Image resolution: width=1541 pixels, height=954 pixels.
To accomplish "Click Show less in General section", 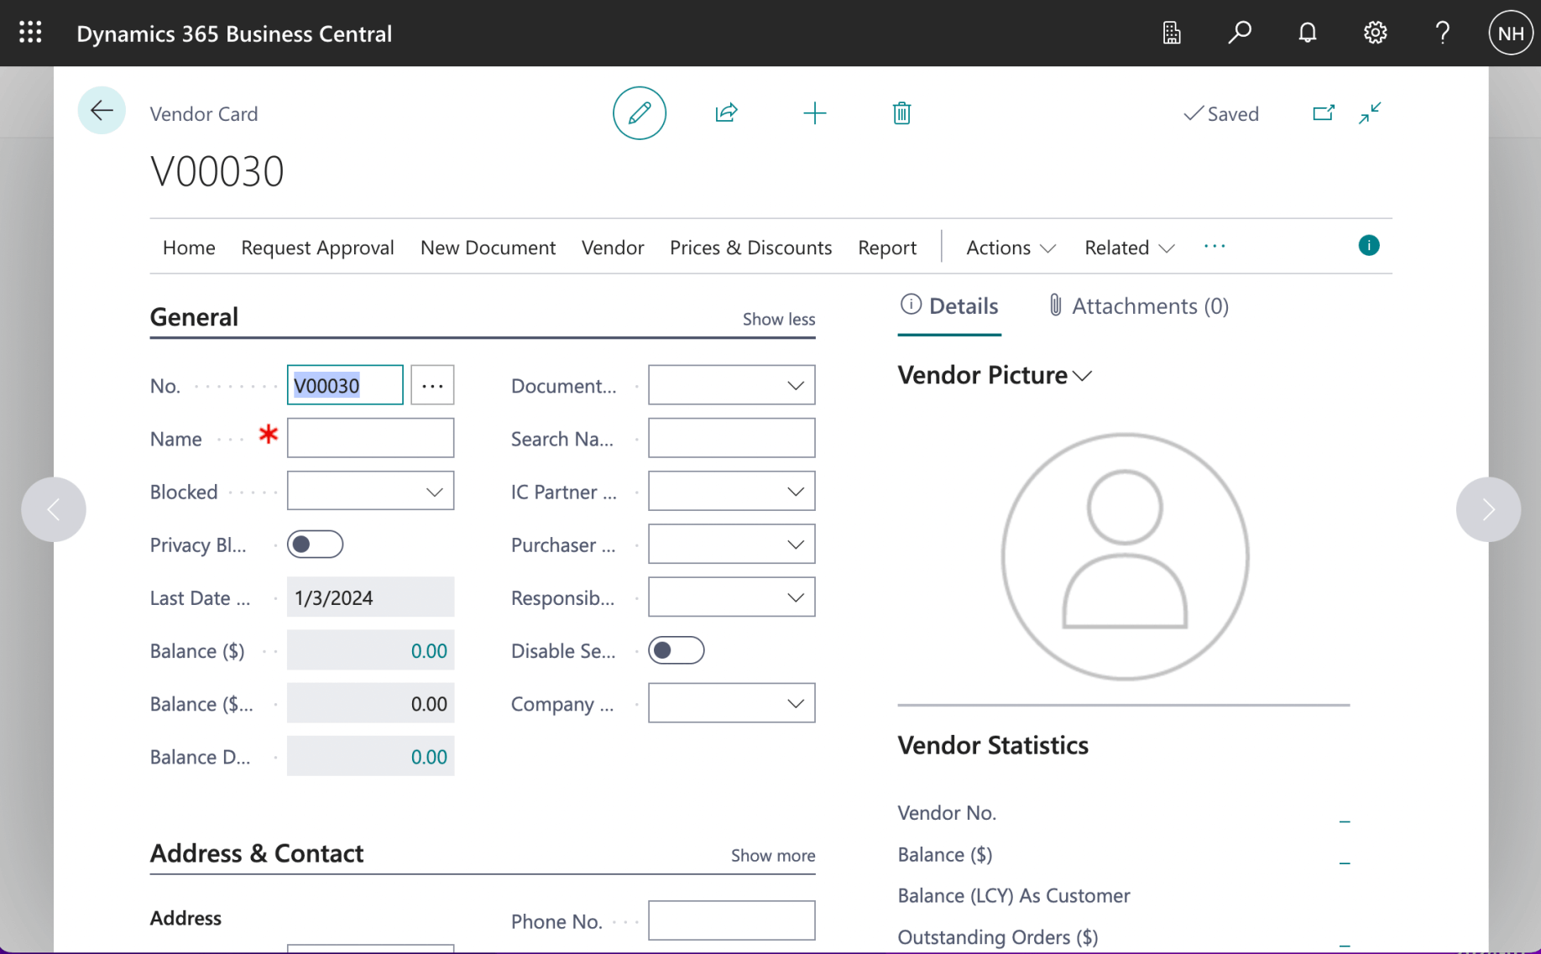I will pyautogui.click(x=778, y=319).
